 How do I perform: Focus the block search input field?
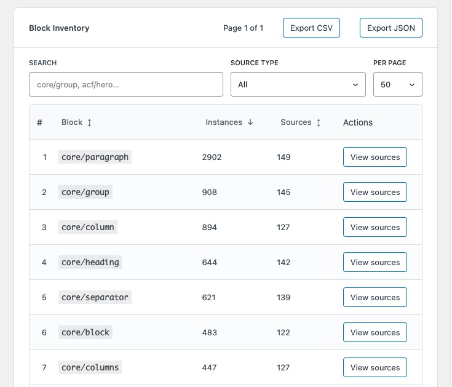(x=126, y=84)
